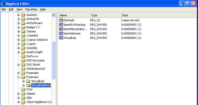Screen dimensions: 198x105
Task: Select the Cygwin tree item
Action: 31,44
